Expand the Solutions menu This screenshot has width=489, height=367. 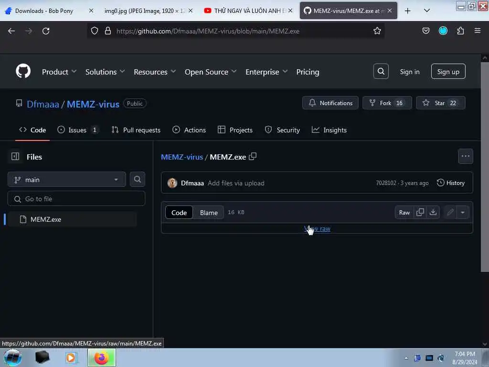(105, 72)
